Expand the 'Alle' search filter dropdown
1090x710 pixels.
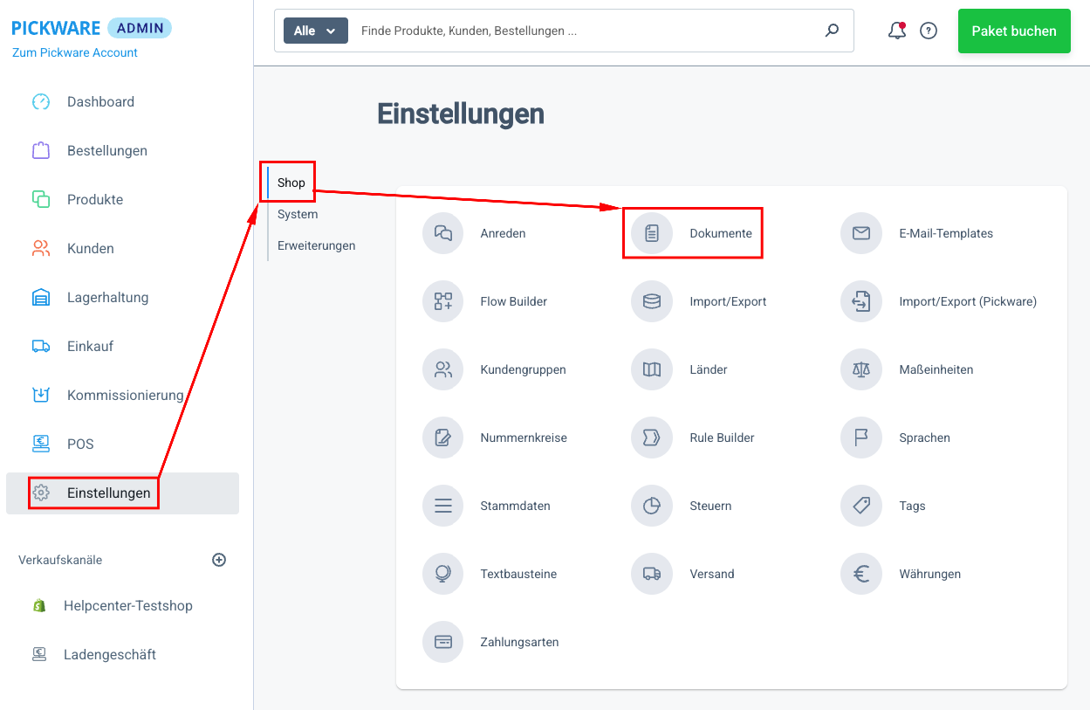pyautogui.click(x=315, y=31)
